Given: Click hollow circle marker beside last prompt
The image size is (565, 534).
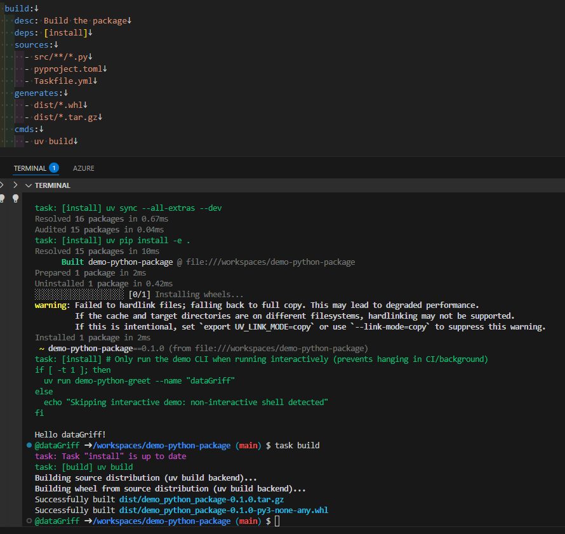Looking at the screenshot, I should [x=29, y=521].
